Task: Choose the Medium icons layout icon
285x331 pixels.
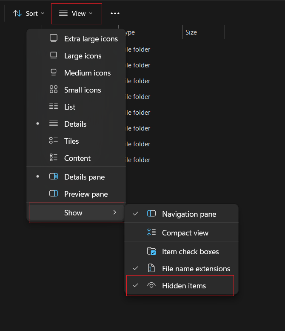Action: (54, 73)
